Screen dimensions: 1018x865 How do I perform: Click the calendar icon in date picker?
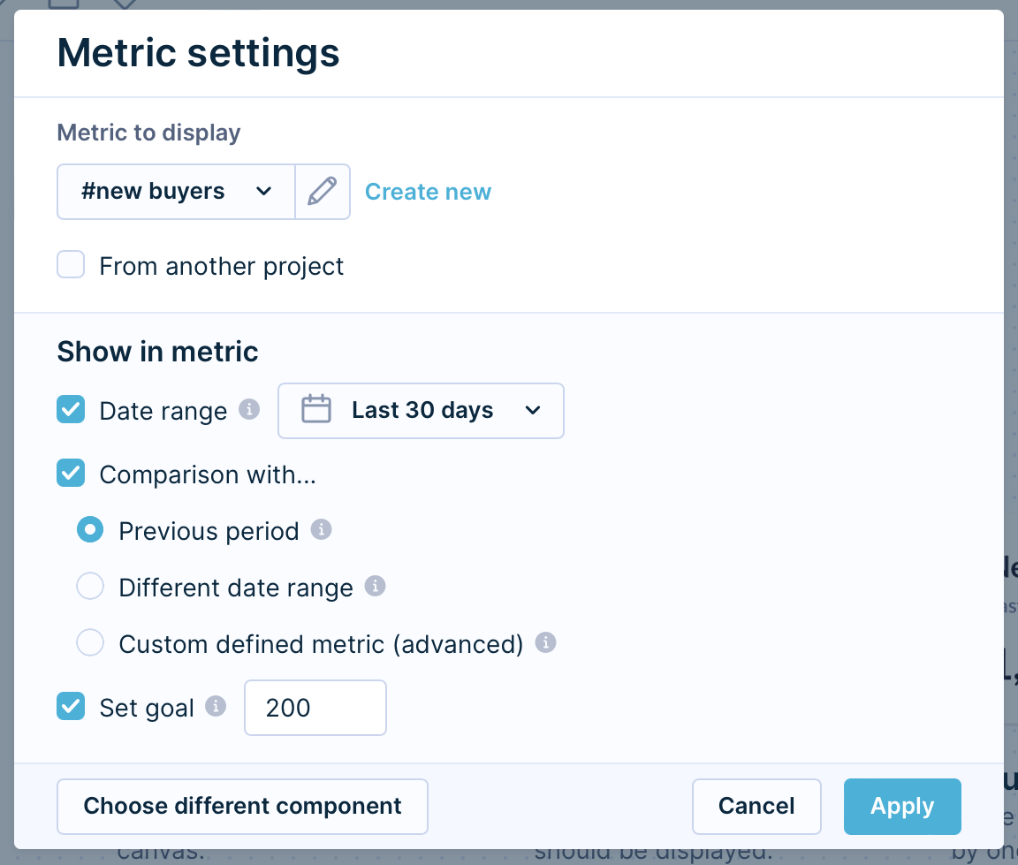(x=316, y=410)
